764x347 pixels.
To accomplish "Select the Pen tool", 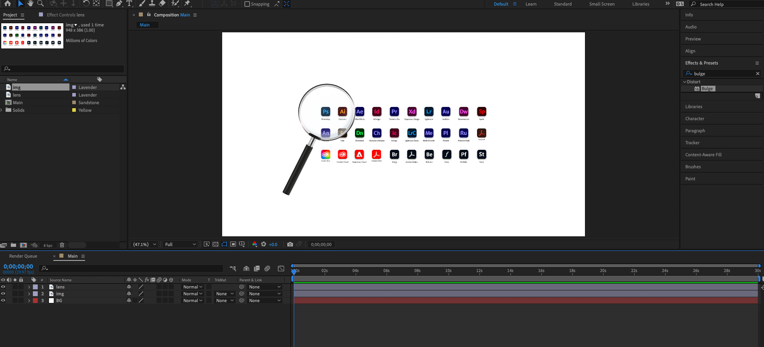I will click(x=119, y=4).
